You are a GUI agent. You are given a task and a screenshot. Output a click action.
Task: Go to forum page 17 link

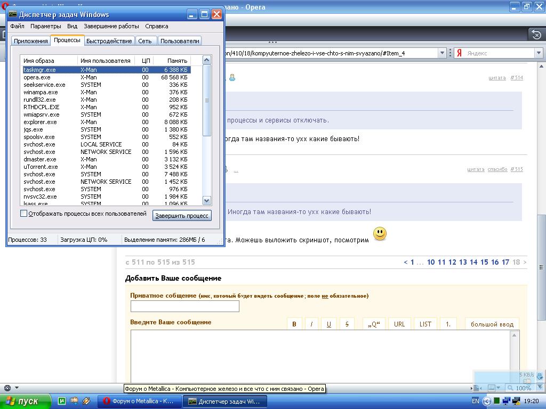coord(505,262)
